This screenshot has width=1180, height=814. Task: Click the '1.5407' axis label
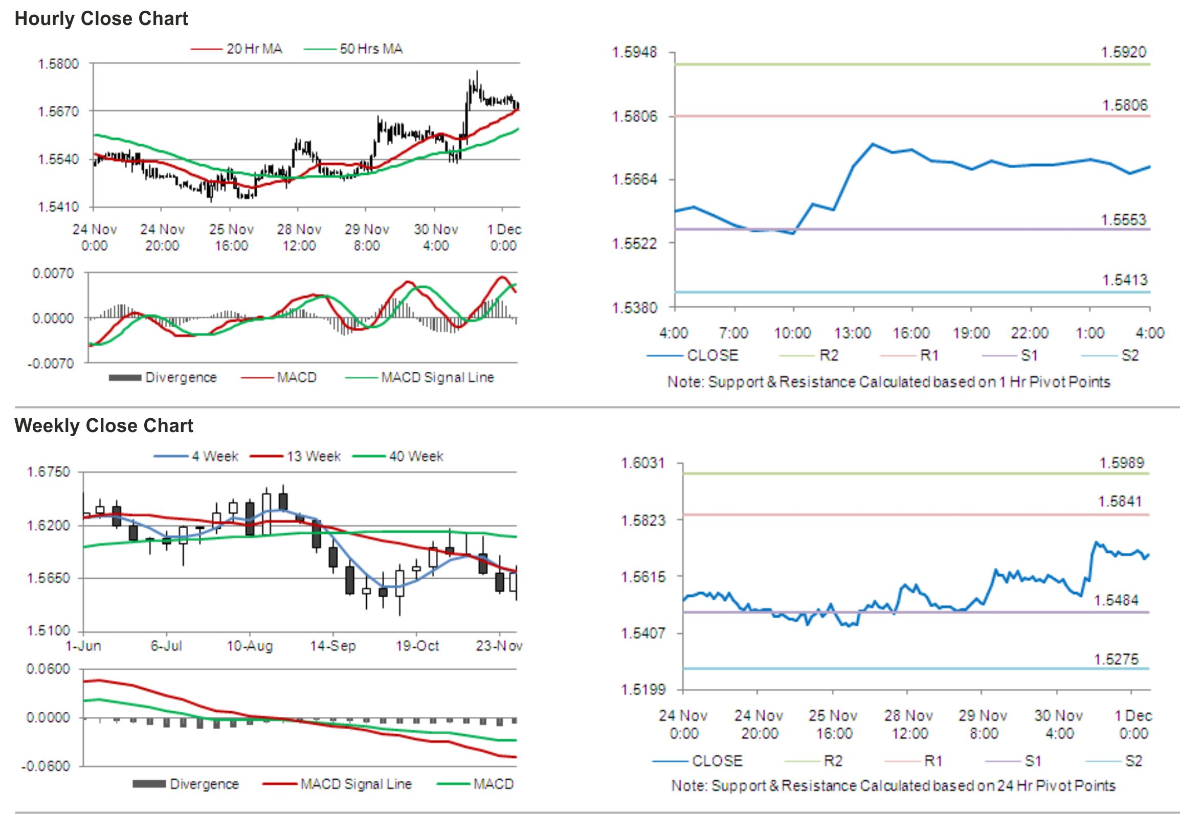pos(643,634)
